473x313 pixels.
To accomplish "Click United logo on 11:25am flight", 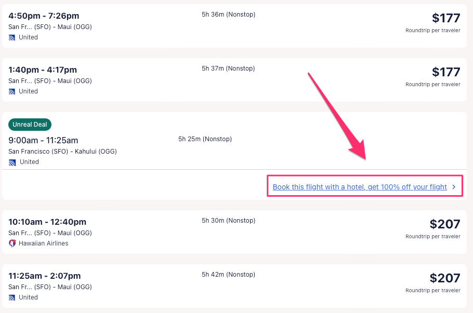I will pos(12,297).
